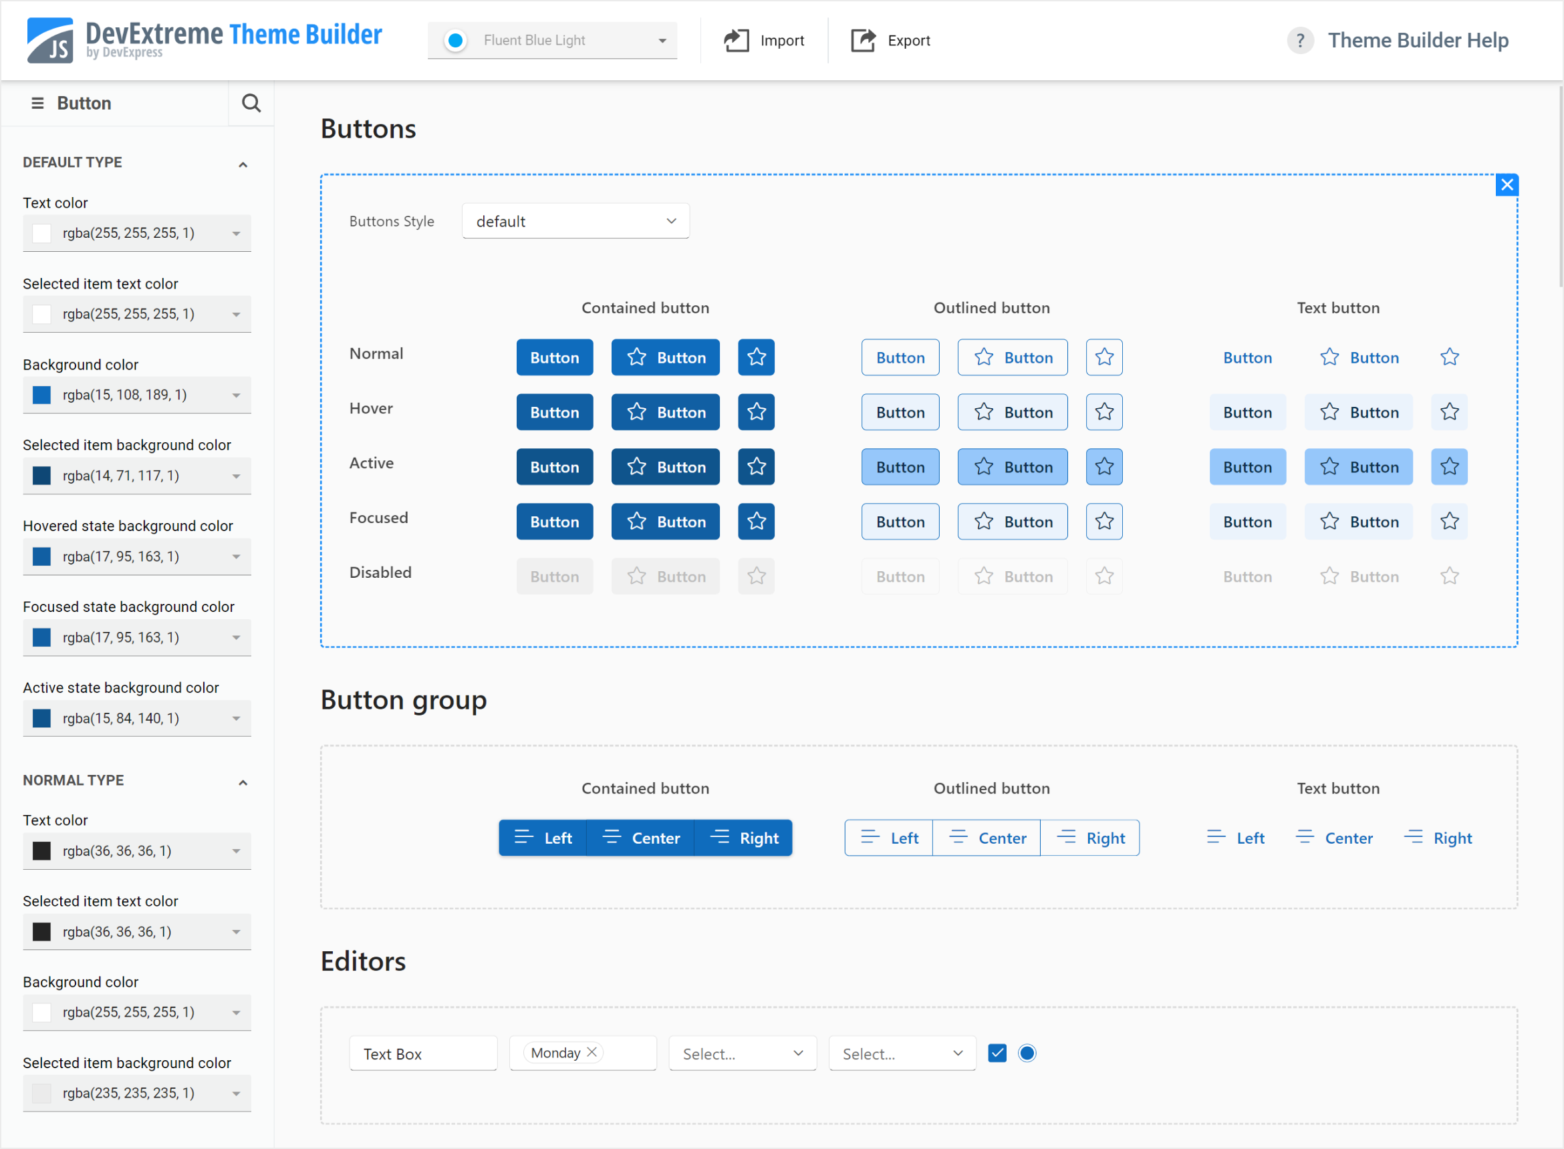Viewport: 1564px width, 1149px height.
Task: Click the Theme Builder Help icon
Action: pyautogui.click(x=1299, y=40)
